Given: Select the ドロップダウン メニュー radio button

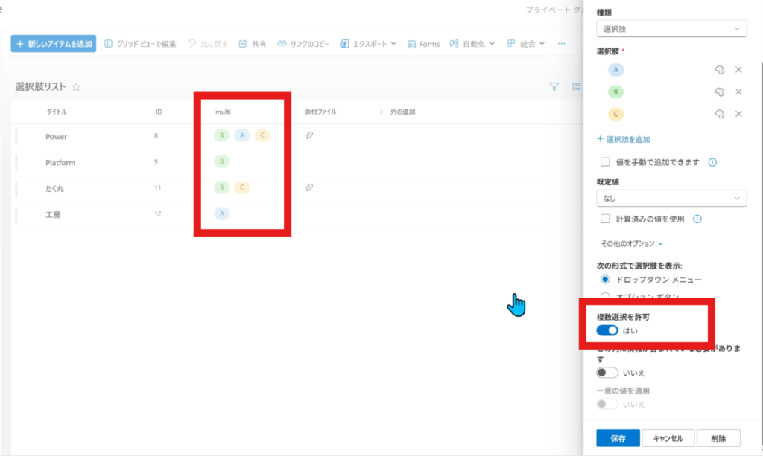Looking at the screenshot, I should (605, 280).
